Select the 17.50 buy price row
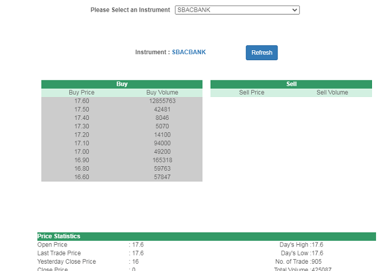Screen dimensions: 391x271 82,110
